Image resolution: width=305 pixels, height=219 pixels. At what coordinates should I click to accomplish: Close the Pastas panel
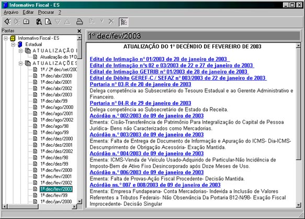pos(79,31)
